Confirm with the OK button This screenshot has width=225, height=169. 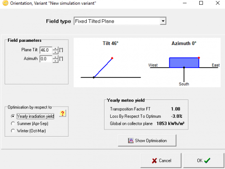click(x=204, y=161)
